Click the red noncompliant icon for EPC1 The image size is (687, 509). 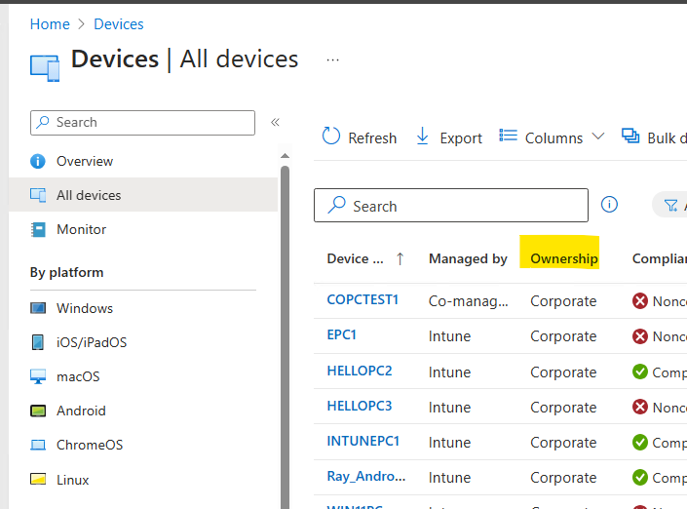pyautogui.click(x=639, y=336)
